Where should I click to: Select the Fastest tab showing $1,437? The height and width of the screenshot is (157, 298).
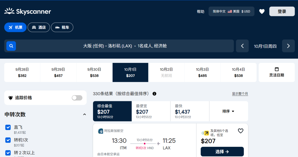coord(190,111)
